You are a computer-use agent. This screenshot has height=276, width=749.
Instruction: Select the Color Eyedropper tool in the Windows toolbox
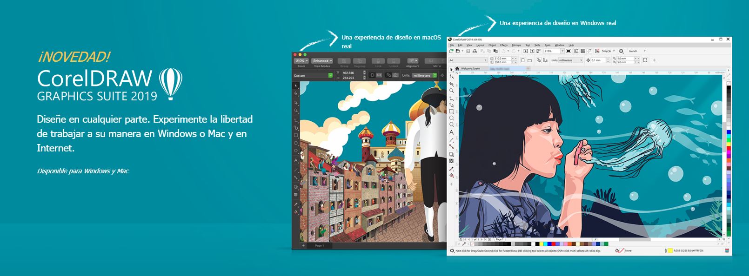click(x=451, y=169)
